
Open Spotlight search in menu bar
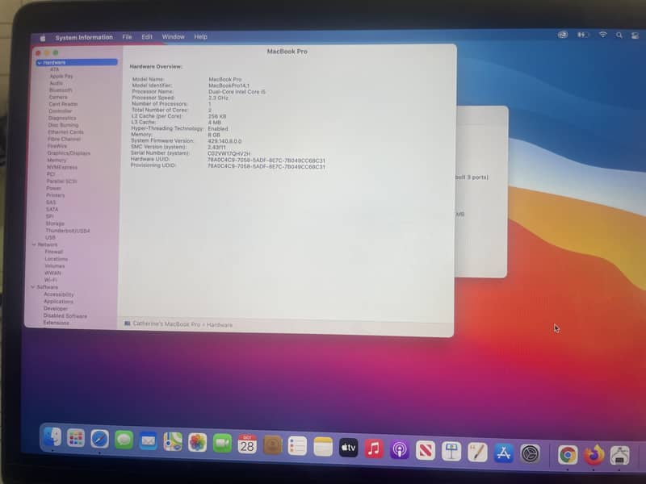[x=619, y=35]
